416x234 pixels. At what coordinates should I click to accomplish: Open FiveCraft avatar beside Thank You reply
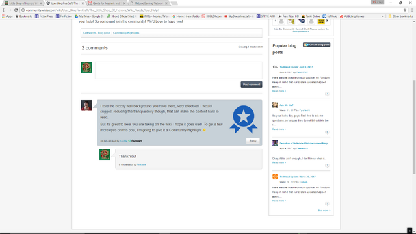point(105,155)
